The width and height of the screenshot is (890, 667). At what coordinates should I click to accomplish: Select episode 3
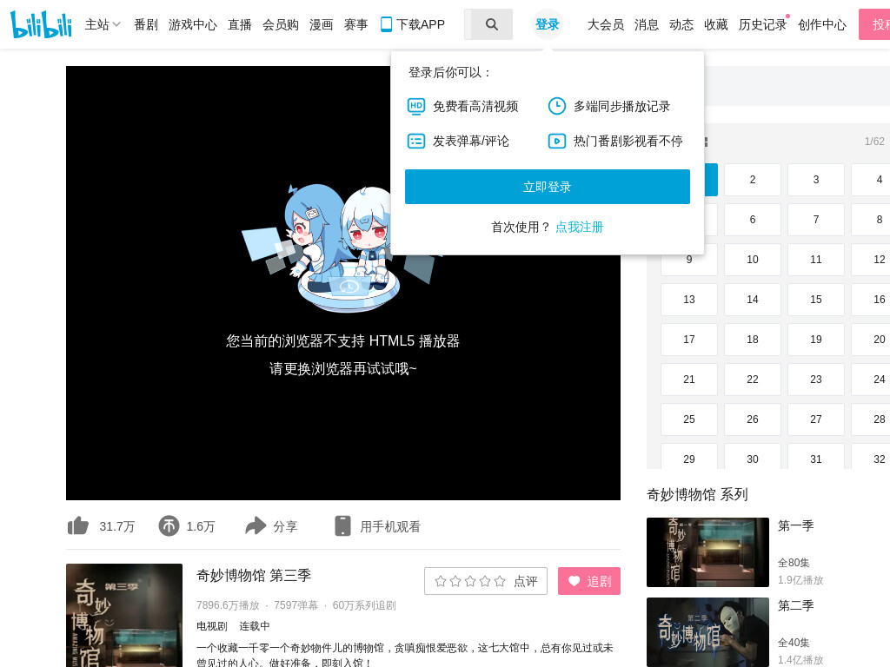[x=816, y=180]
